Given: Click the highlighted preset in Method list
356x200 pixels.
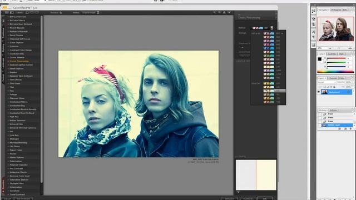Looking at the screenshot, I should click(x=274, y=91).
